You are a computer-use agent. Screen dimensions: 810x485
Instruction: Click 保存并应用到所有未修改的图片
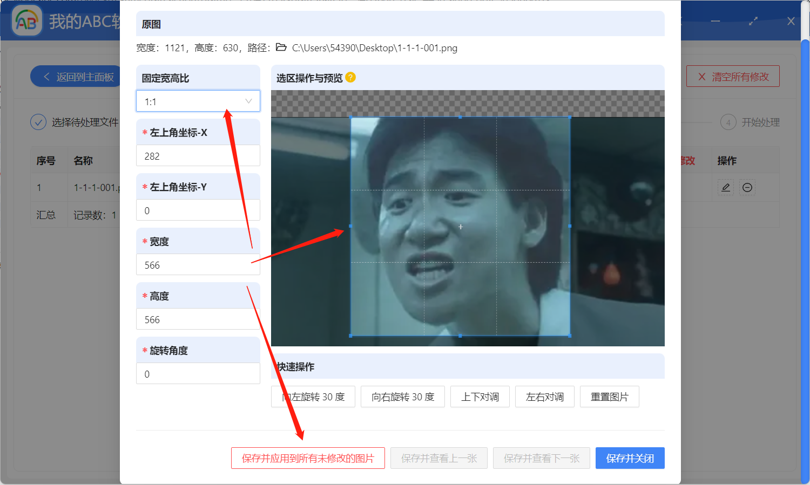click(x=307, y=457)
